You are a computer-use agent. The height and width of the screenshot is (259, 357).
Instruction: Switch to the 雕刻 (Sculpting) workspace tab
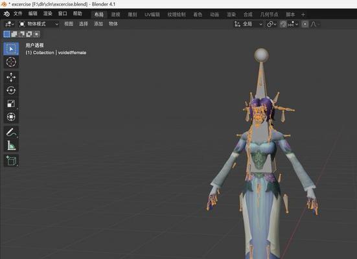[x=132, y=14]
